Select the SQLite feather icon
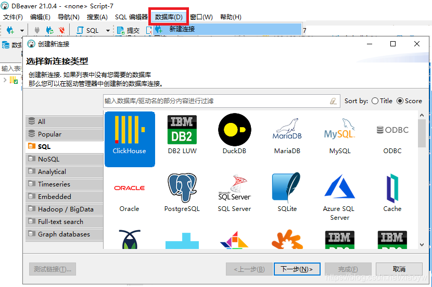This screenshot has height=287, width=432. [x=287, y=188]
